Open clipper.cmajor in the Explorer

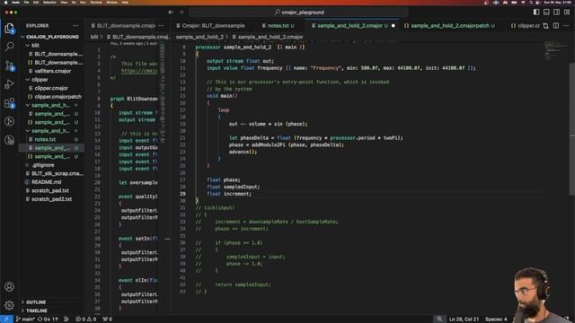click(52, 88)
